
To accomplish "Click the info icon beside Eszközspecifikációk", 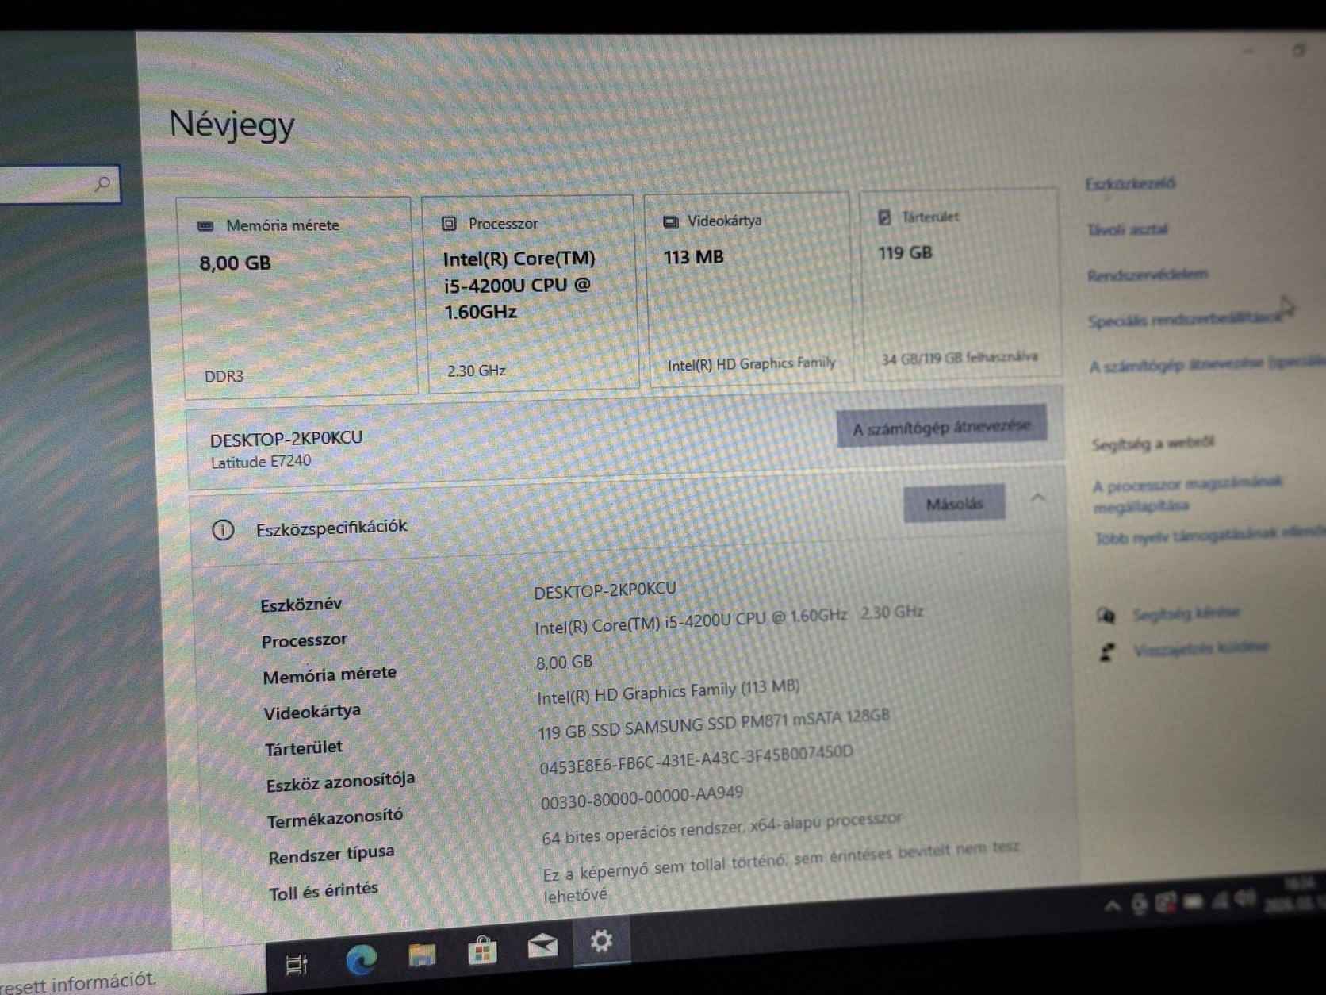I will (223, 530).
